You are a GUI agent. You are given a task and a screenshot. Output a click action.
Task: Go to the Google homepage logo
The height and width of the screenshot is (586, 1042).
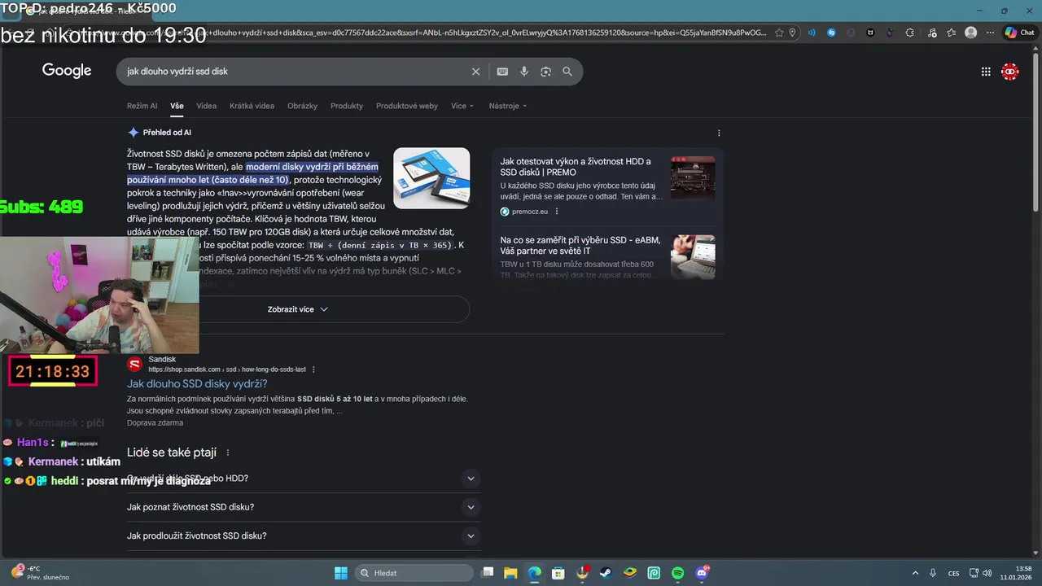pyautogui.click(x=67, y=71)
